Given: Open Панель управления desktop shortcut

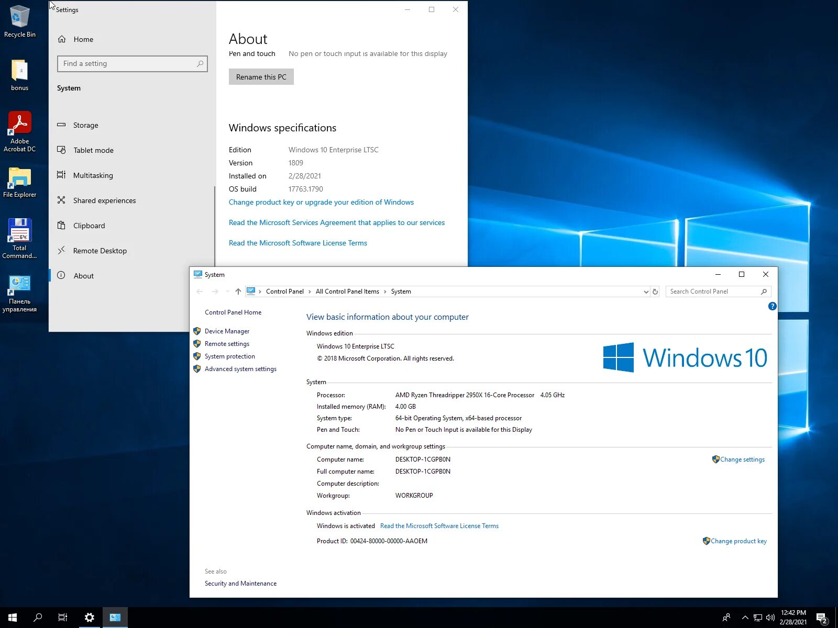Looking at the screenshot, I should [20, 293].
